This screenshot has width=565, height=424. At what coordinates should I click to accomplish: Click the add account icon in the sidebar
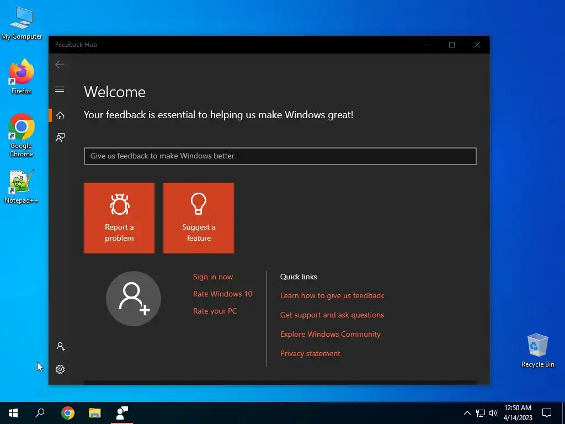[61, 347]
